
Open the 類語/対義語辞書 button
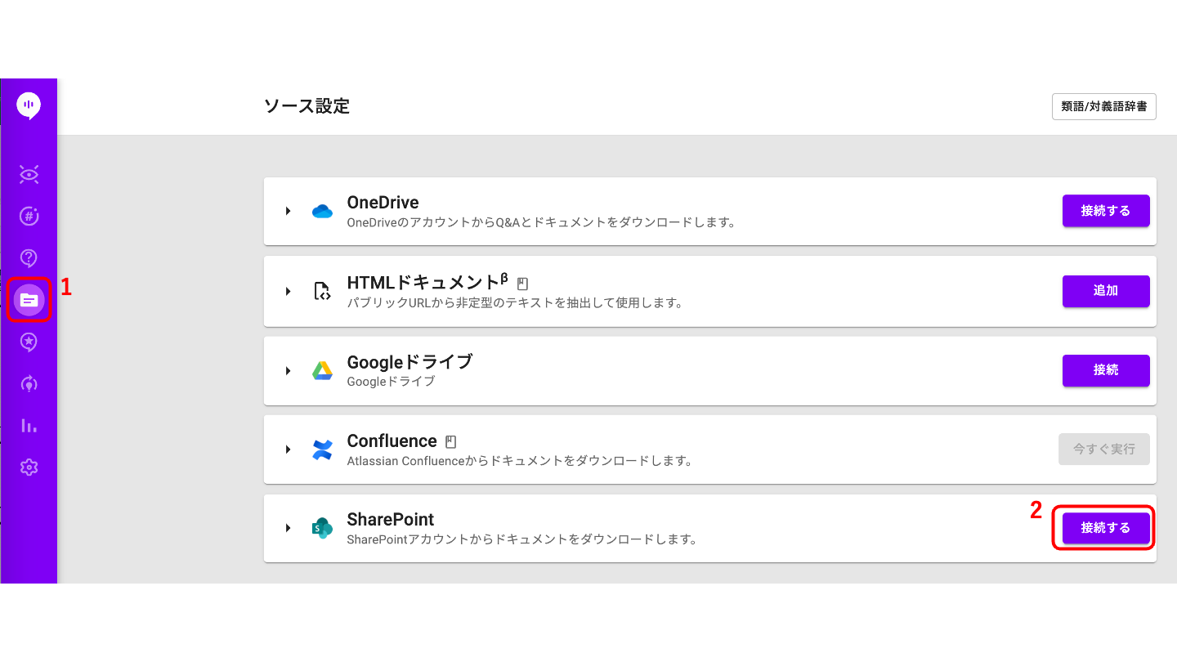[x=1103, y=106]
